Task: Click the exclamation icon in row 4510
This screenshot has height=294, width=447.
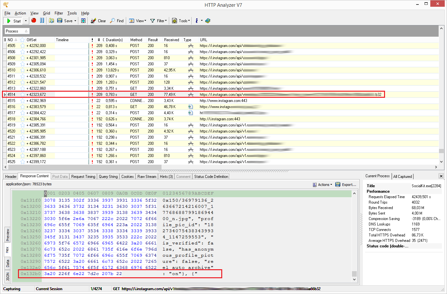Action: pos(92,70)
